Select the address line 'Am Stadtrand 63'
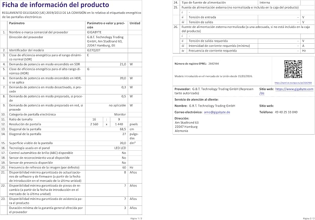The image size is (315, 220). 187,122
